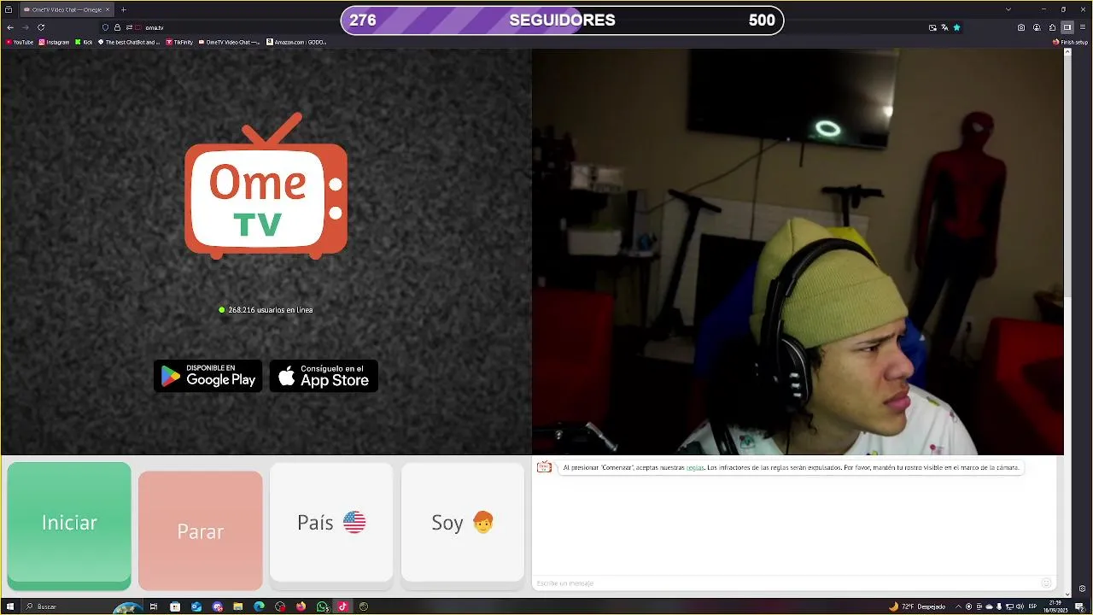Click the OmeTV logo

(266, 185)
